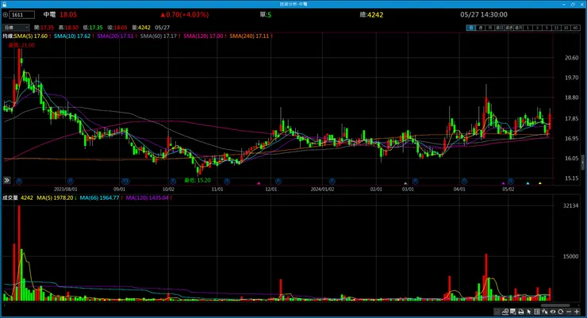Click the first dim icon in bottom toolbar
This screenshot has width=587, height=318.
497,312
